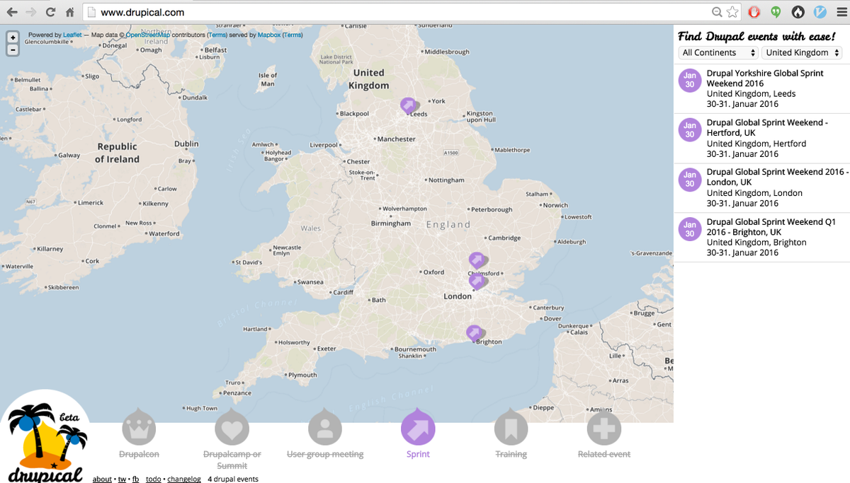Toggle the Drupalcamp or Summit filter

(x=232, y=440)
